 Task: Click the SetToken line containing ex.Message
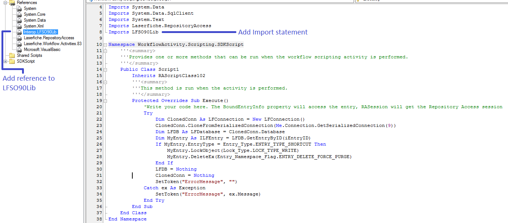tap(208, 194)
